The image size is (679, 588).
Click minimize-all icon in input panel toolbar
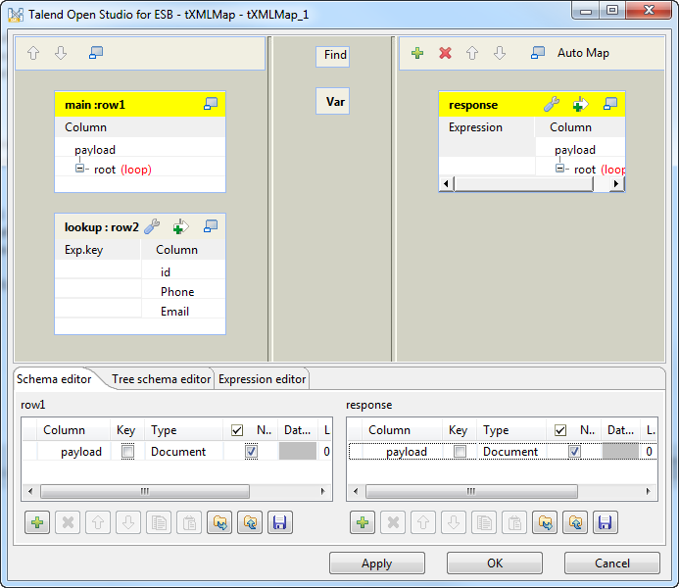pyautogui.click(x=96, y=53)
